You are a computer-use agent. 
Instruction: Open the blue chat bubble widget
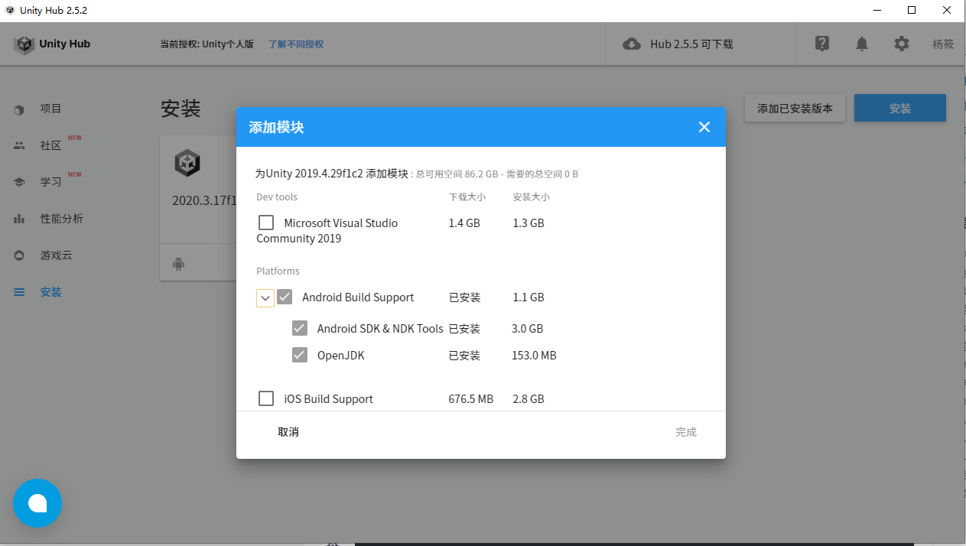tap(37, 503)
